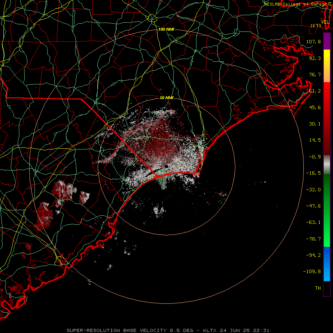Screen dimensions: 333x333
Task: Click the 14.5 legend value
Action: click(x=315, y=140)
